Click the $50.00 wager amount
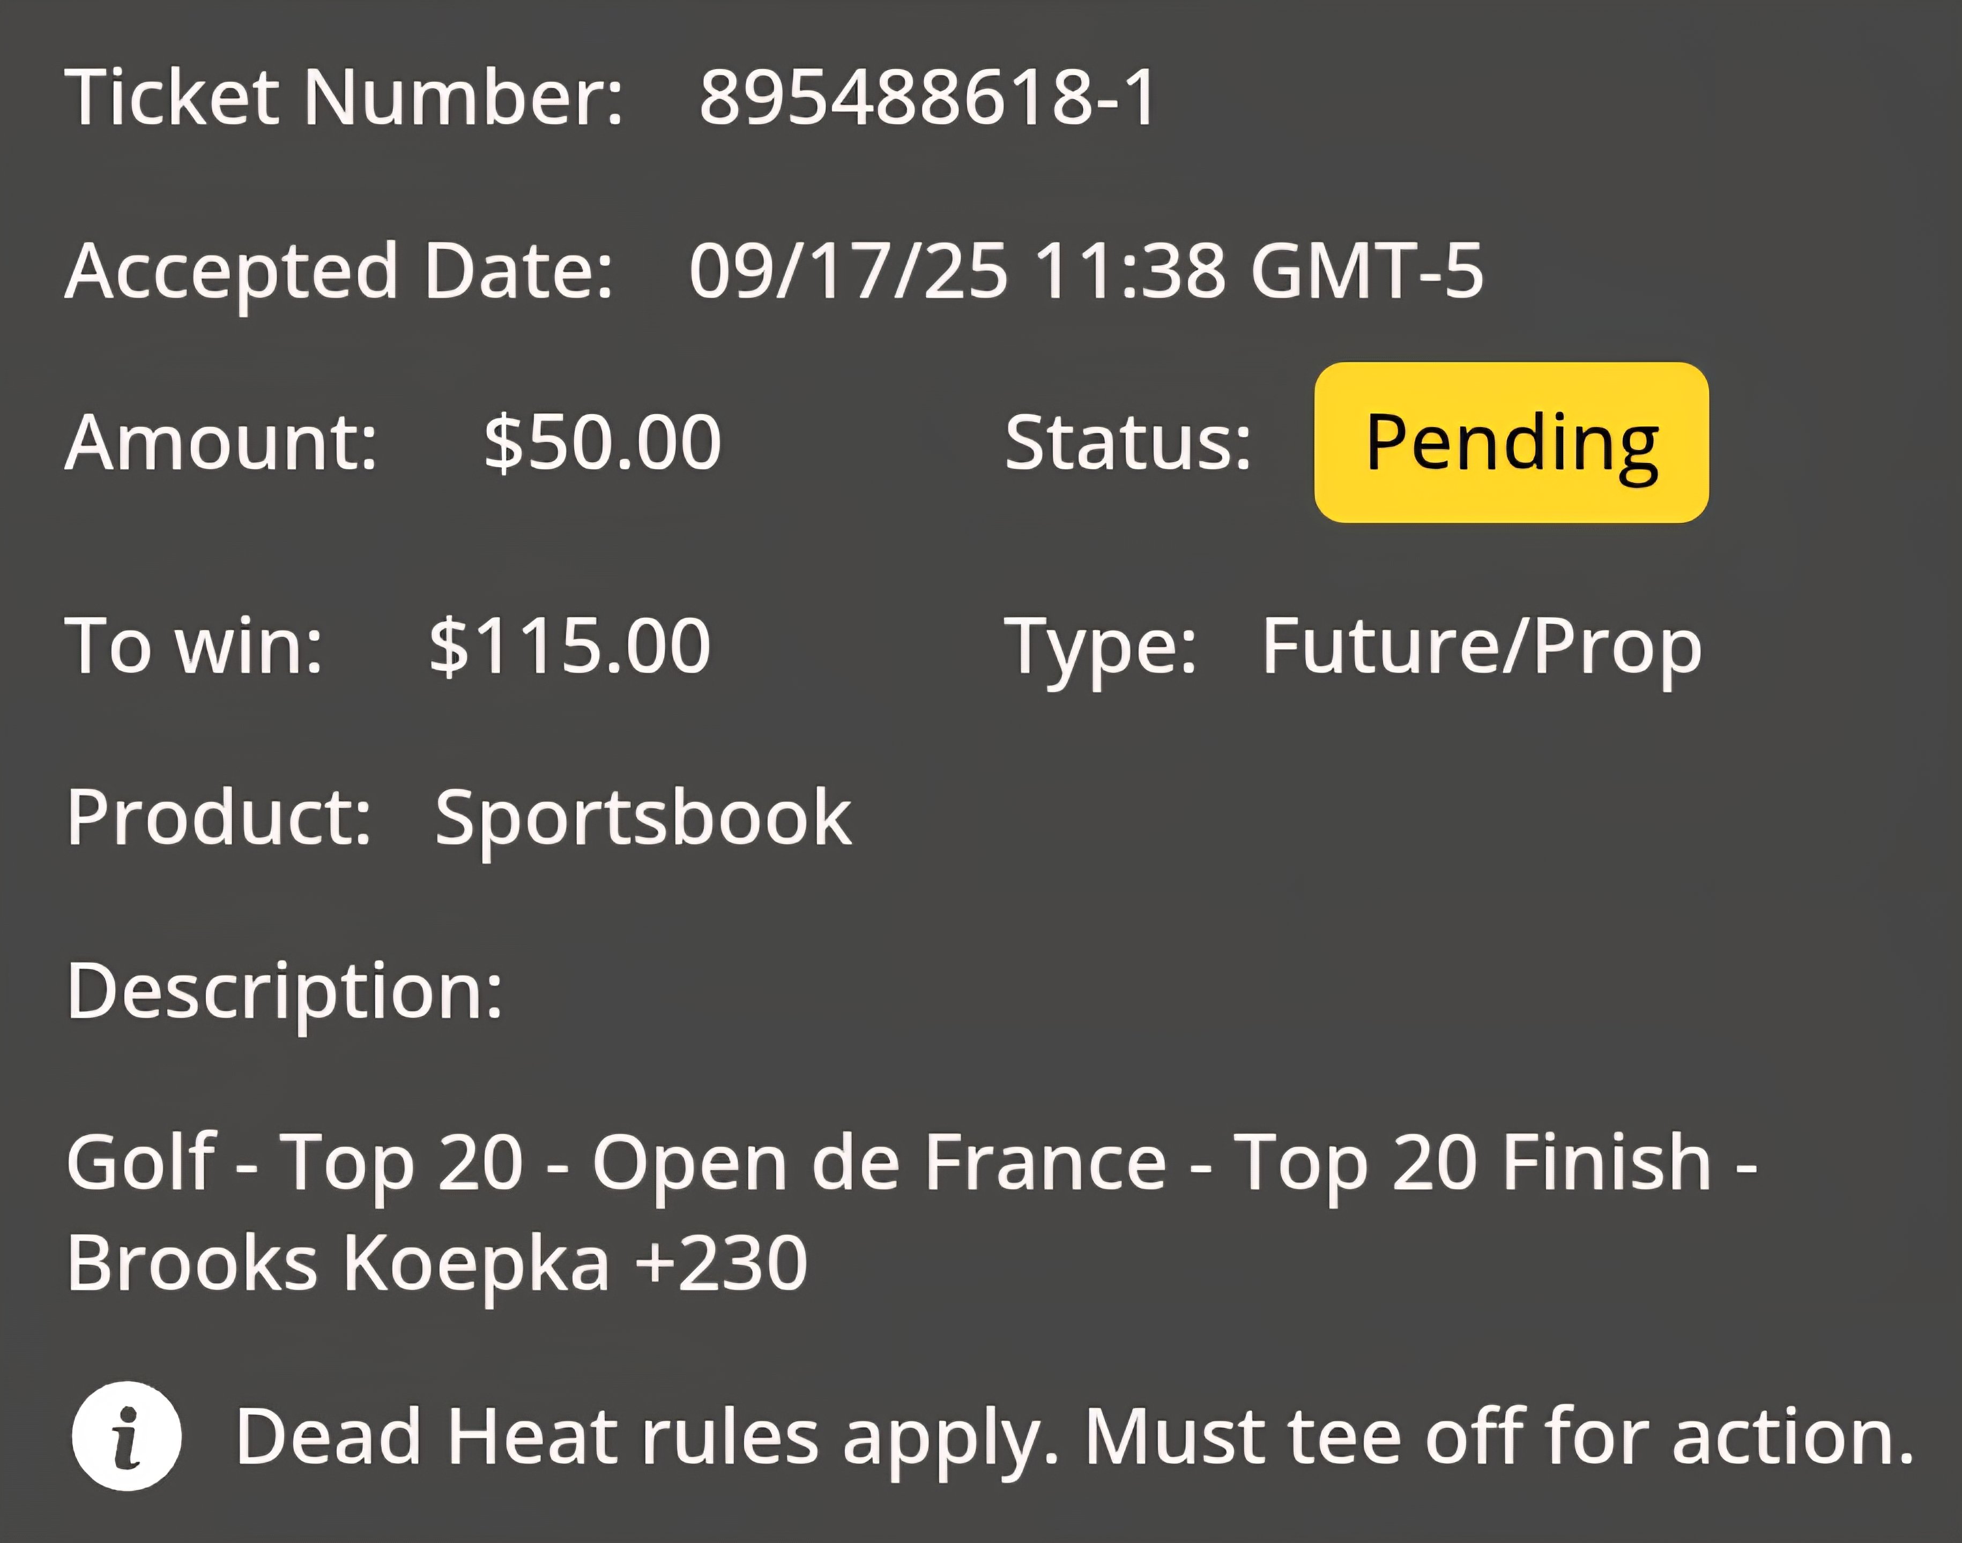 [x=603, y=443]
